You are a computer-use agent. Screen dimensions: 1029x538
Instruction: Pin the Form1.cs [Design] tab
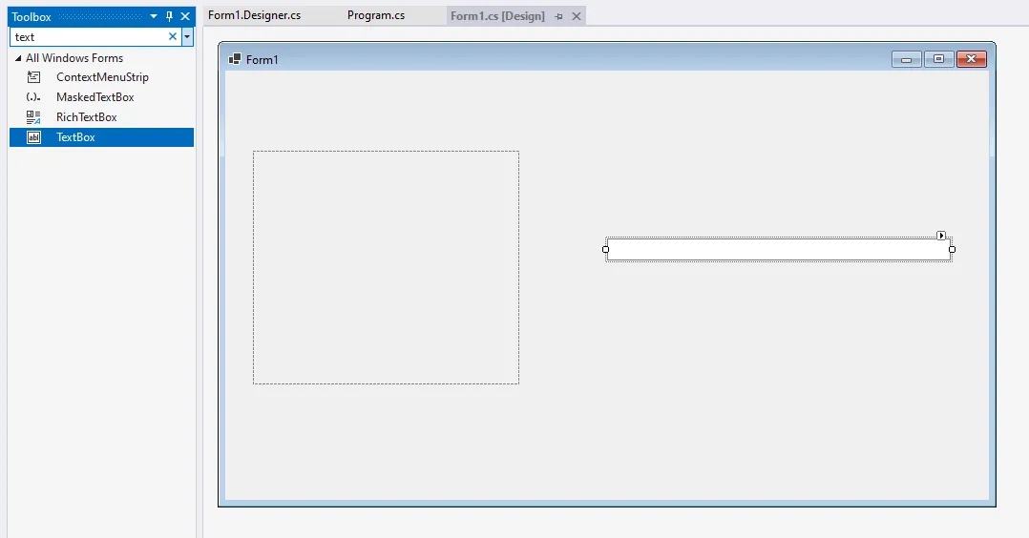click(x=559, y=16)
